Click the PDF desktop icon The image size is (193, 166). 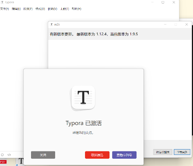click(x=3, y=162)
